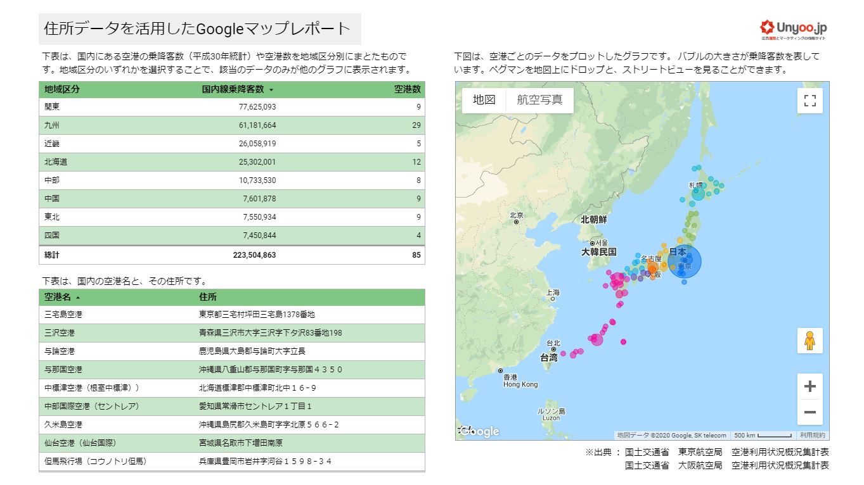864x485 pixels.
Task: Sort table by 国内線乗降客数 header
Action: tap(238, 89)
